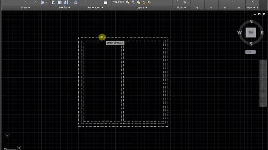This screenshot has width=268, height=150.
Task: Expand the Layers panel
Action: [x=142, y=7]
